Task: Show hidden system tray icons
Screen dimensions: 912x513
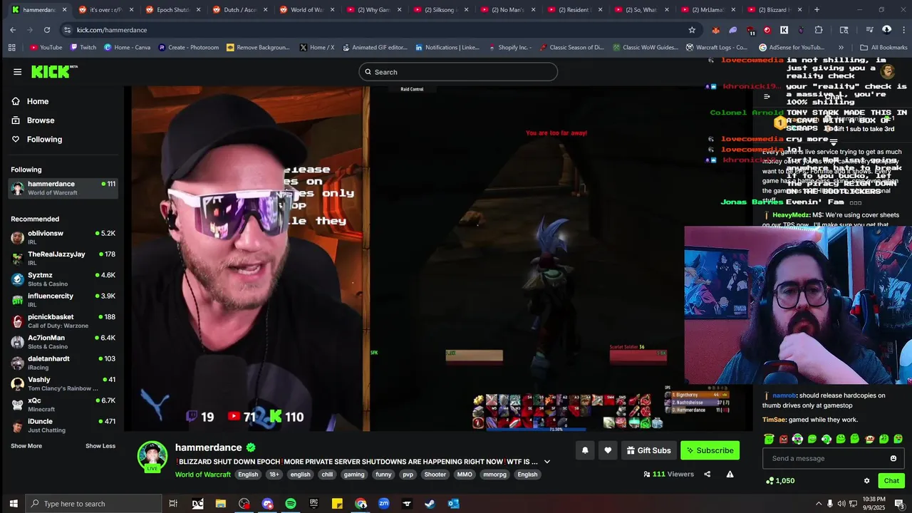Action: (818, 504)
